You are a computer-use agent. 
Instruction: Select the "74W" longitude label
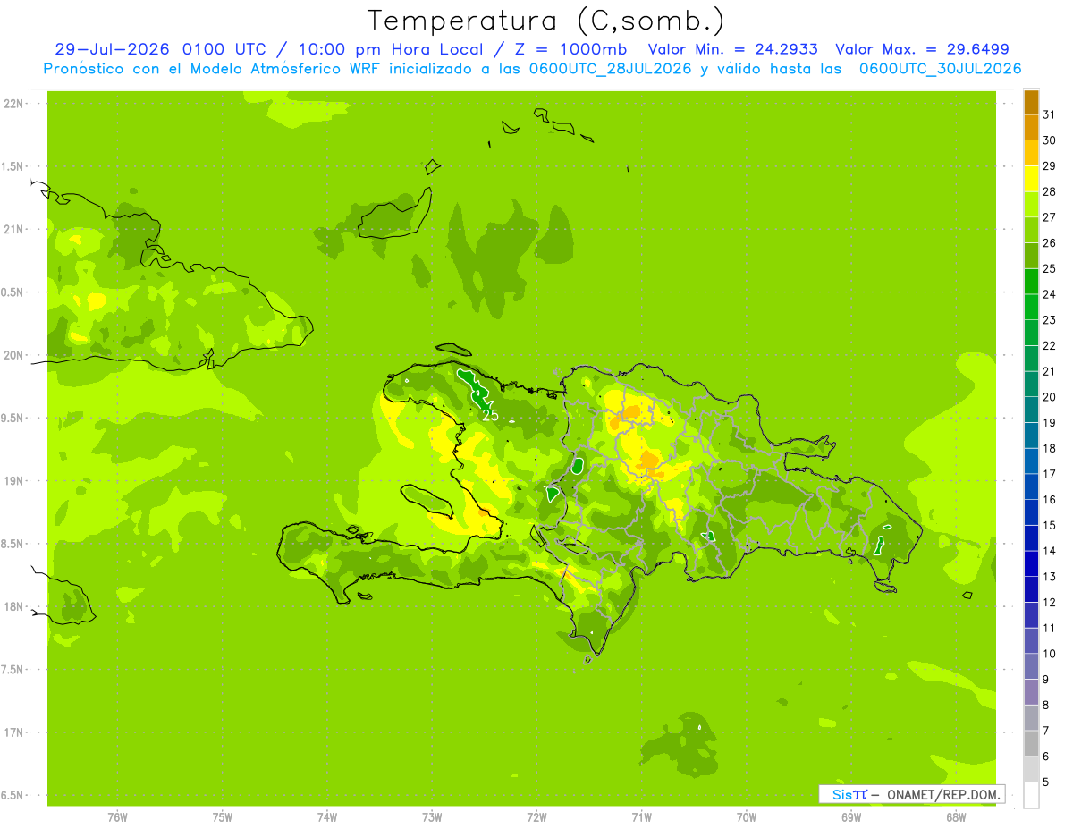[x=326, y=817]
